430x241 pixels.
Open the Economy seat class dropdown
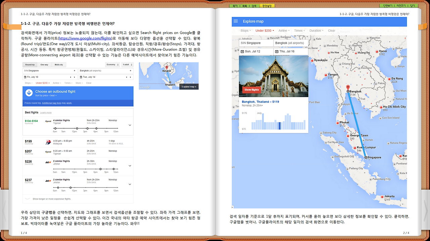112,65
